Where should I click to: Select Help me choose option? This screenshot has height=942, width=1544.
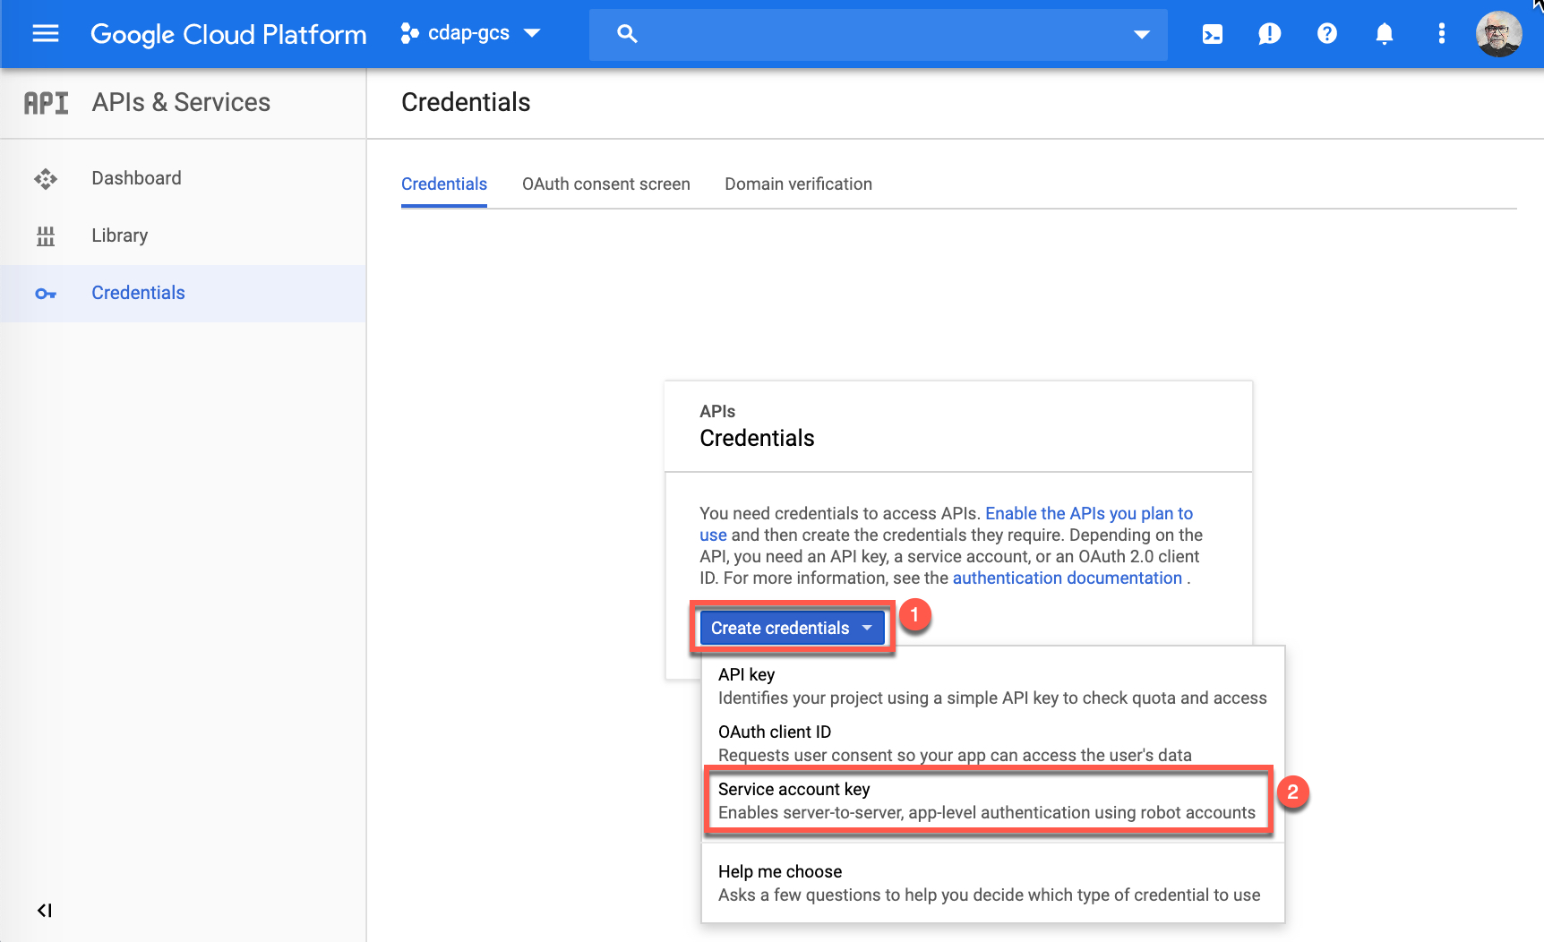click(x=992, y=883)
